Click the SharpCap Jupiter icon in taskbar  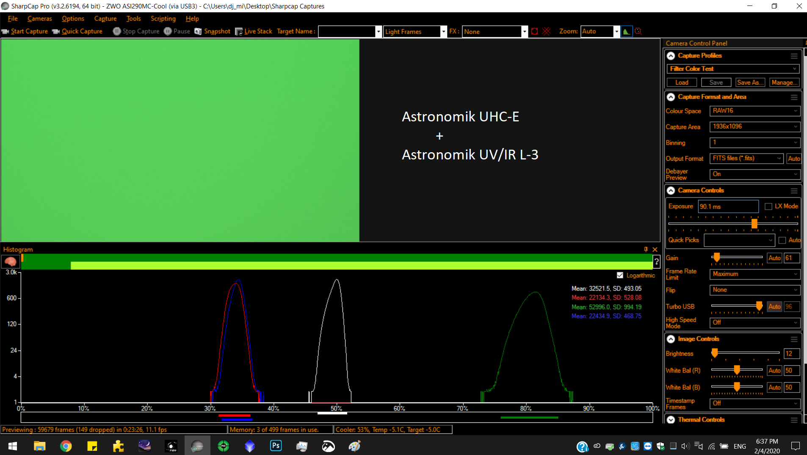pyautogui.click(x=197, y=446)
